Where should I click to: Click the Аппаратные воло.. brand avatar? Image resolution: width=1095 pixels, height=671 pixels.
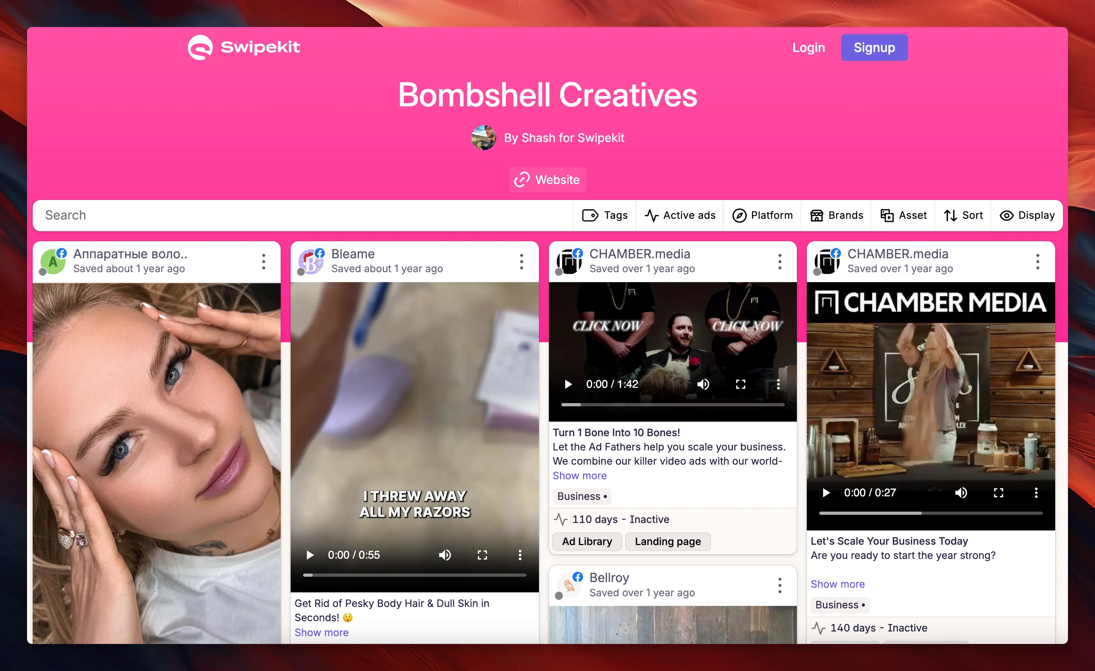pos(53,262)
